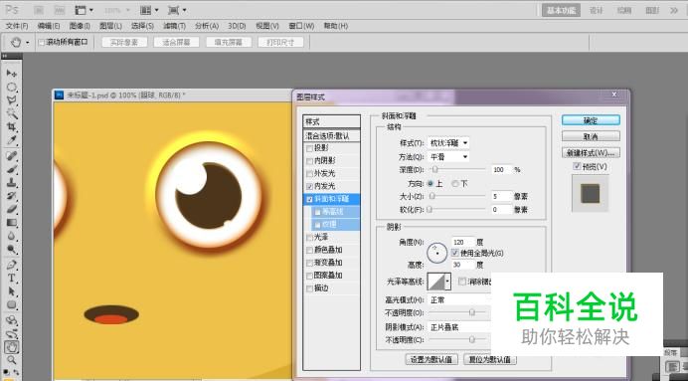The height and width of the screenshot is (381, 688).
Task: Select the Path Selection tool
Action: pos(11,291)
